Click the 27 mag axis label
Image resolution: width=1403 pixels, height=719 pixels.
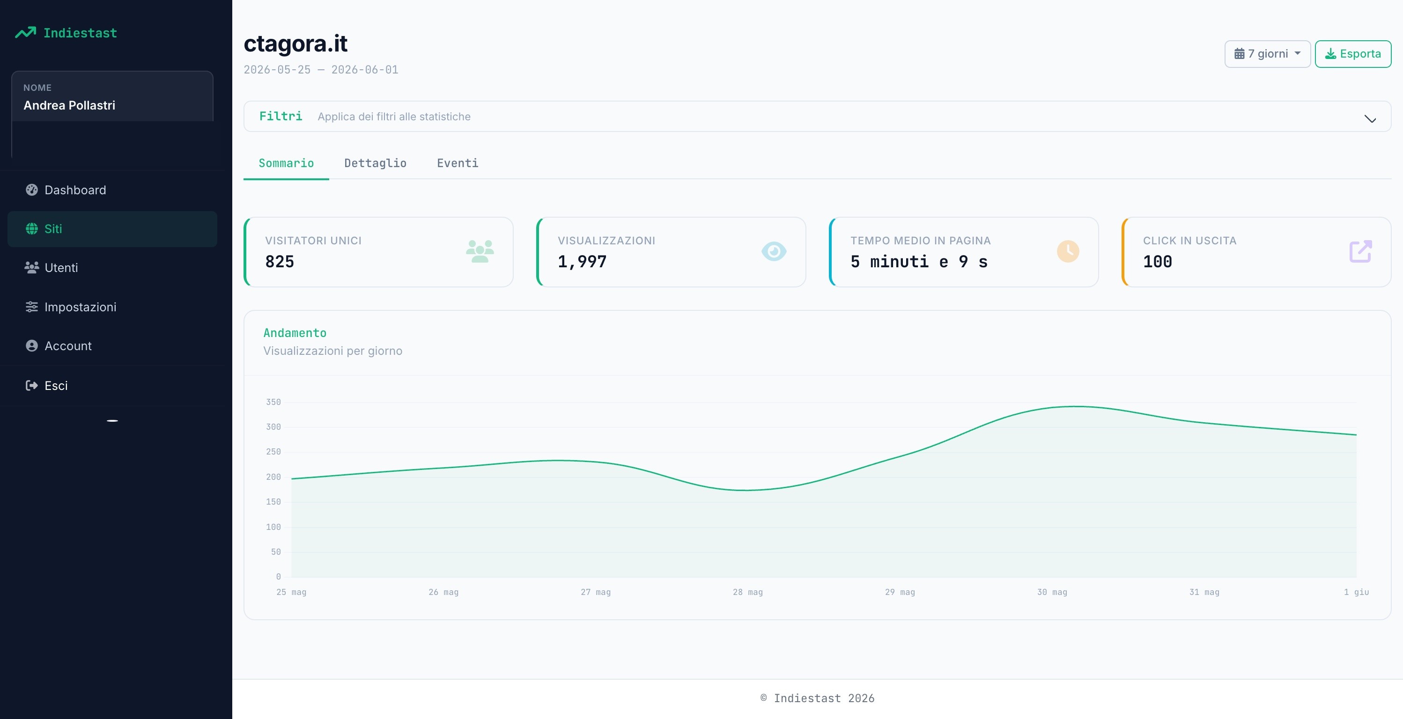pyautogui.click(x=596, y=592)
